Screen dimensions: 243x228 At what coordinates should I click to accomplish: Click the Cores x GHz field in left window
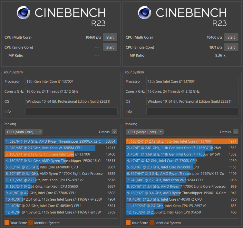[x=71, y=91]
